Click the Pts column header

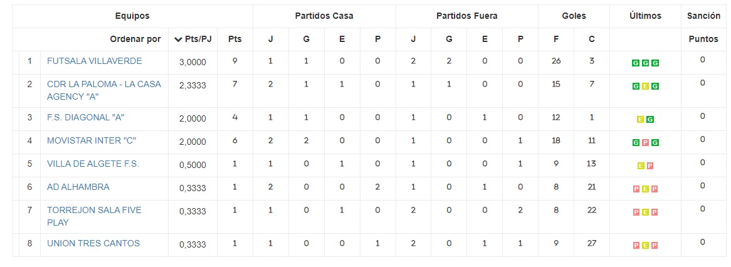pos(234,39)
